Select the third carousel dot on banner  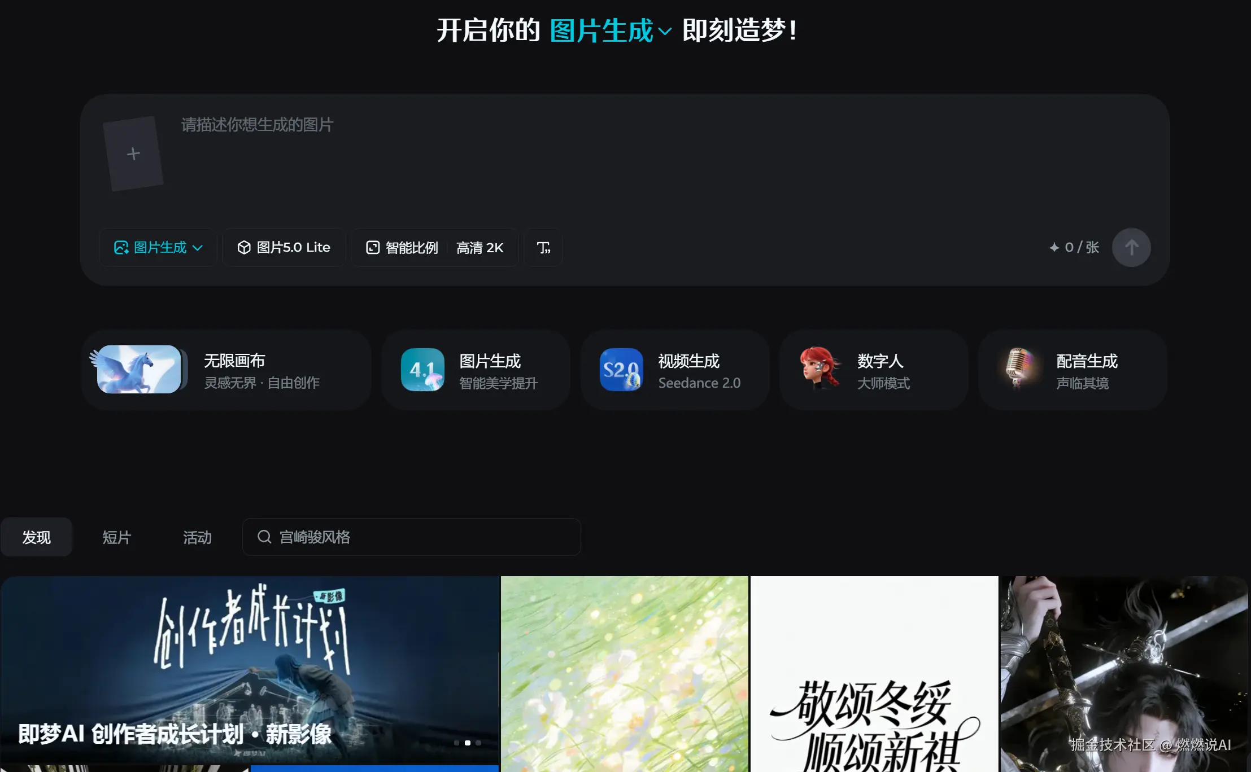click(478, 743)
